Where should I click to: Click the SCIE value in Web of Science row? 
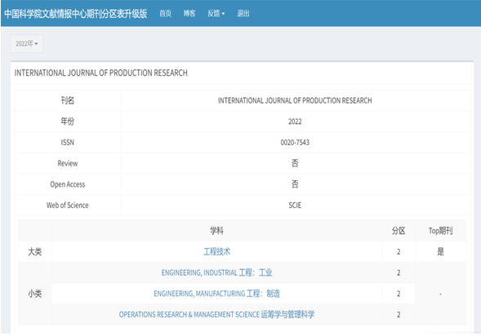click(x=295, y=206)
